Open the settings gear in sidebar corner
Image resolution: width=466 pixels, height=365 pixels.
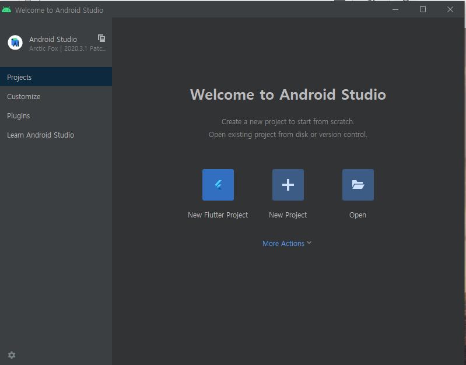(12, 355)
